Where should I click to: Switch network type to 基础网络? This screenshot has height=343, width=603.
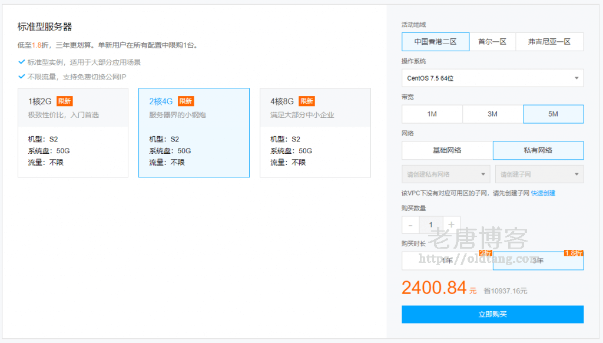click(447, 151)
